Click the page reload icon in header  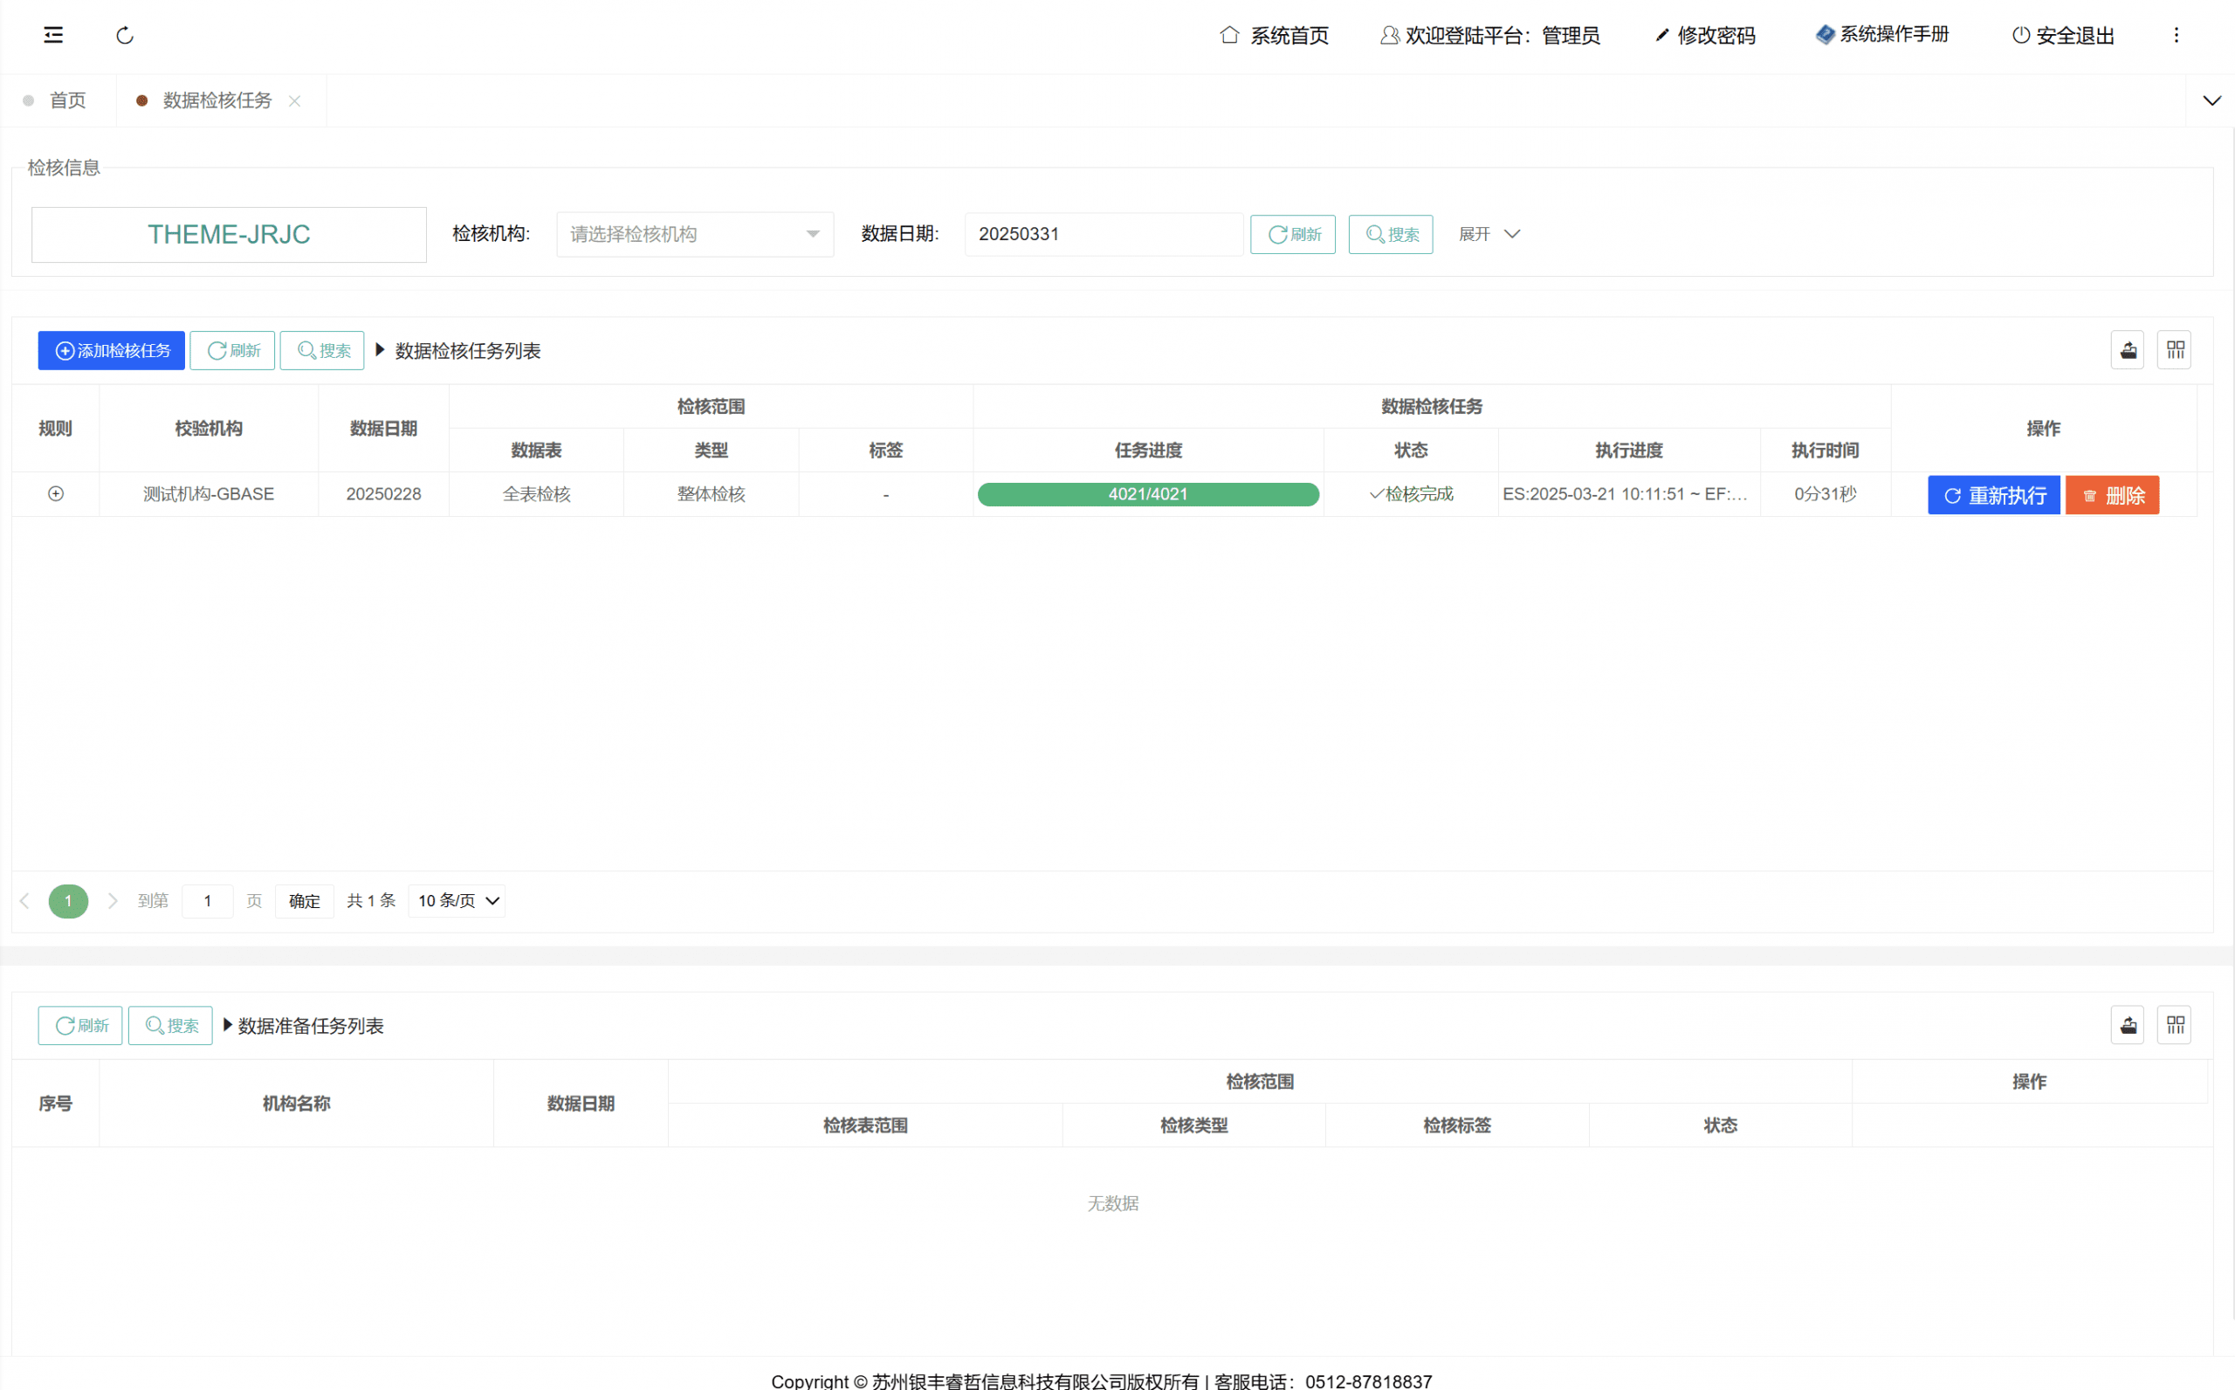(x=125, y=35)
